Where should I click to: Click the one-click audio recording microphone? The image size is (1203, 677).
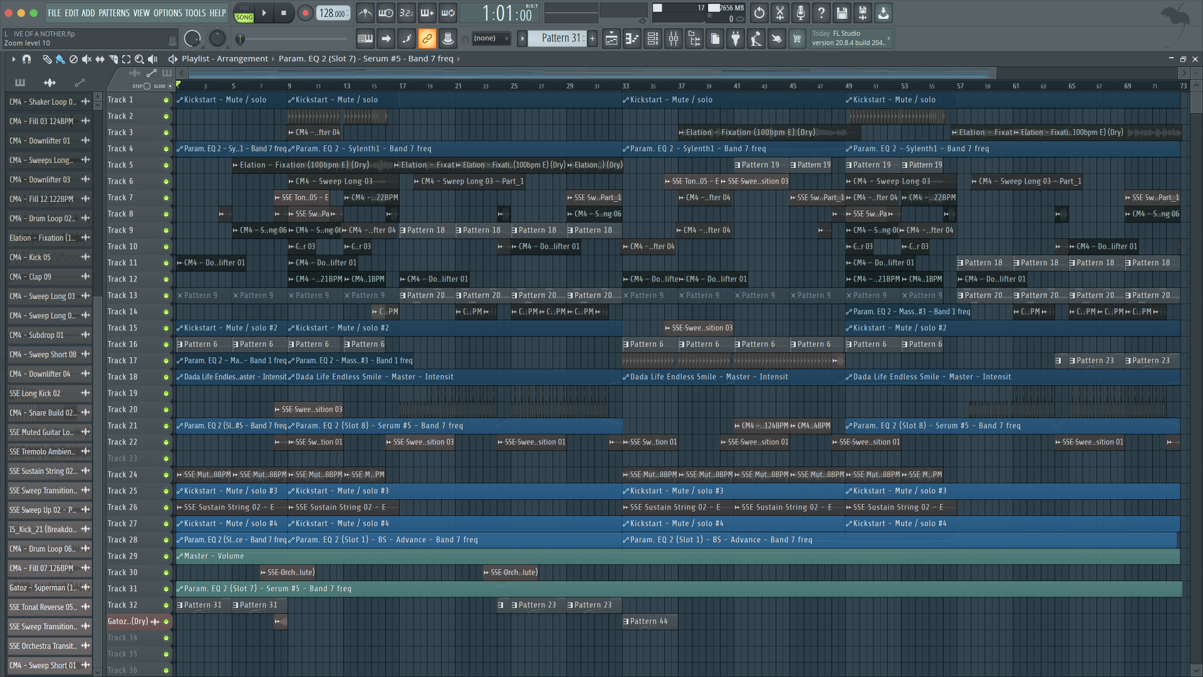click(800, 13)
